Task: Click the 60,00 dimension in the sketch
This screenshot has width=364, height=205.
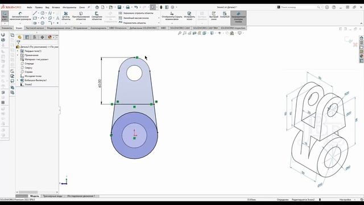Action: click(100, 83)
